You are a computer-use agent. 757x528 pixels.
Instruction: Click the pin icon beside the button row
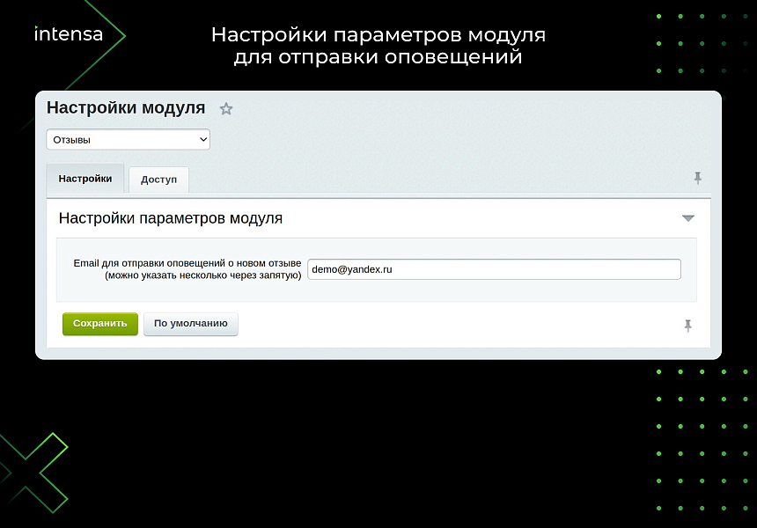687,325
